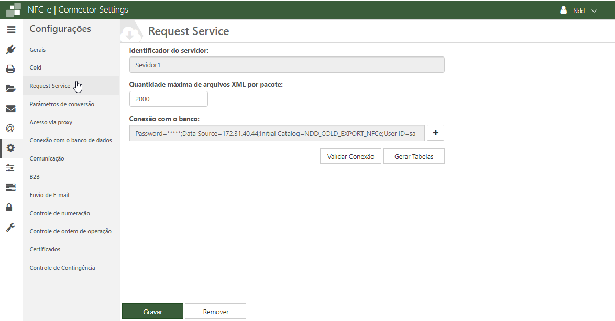615x321 pixels.
Task: Open the plug connector icon in sidebar
Action: (x=10, y=50)
